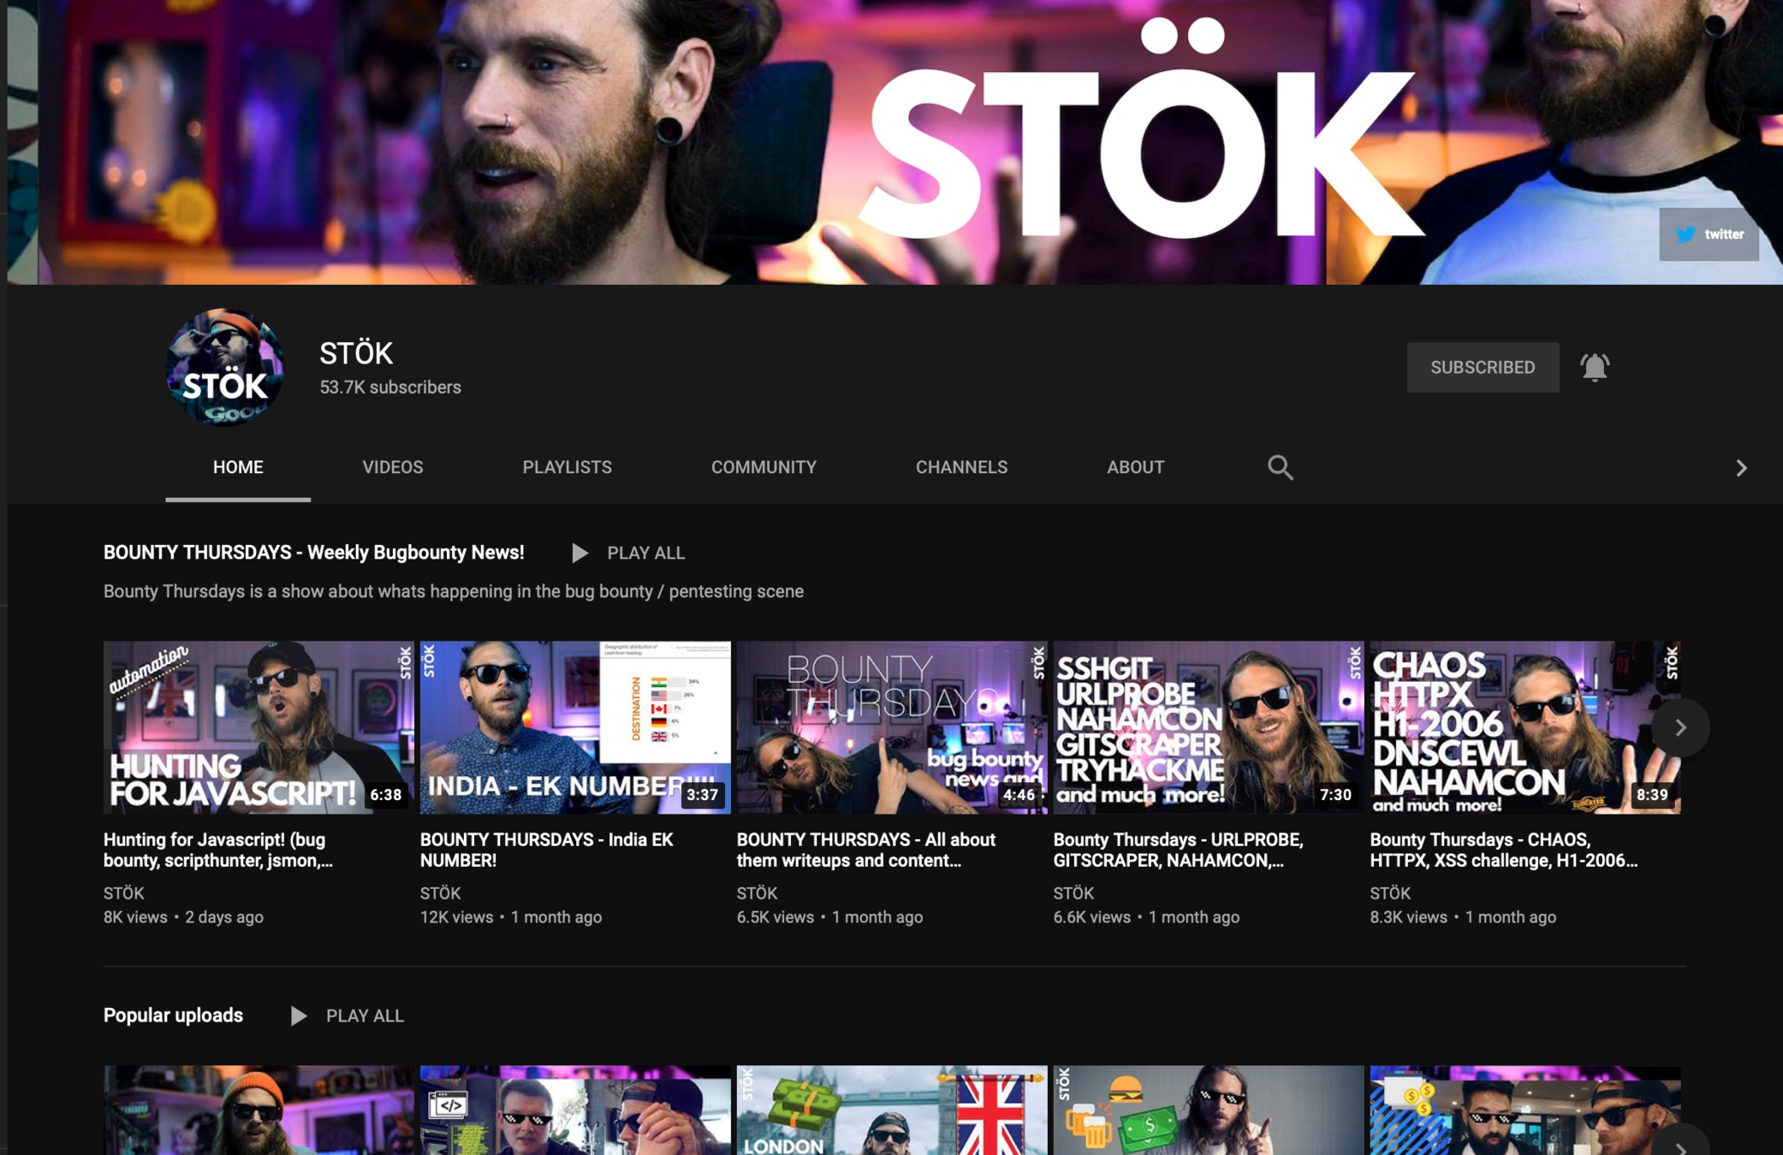Open the ABOUT tab

(x=1135, y=467)
